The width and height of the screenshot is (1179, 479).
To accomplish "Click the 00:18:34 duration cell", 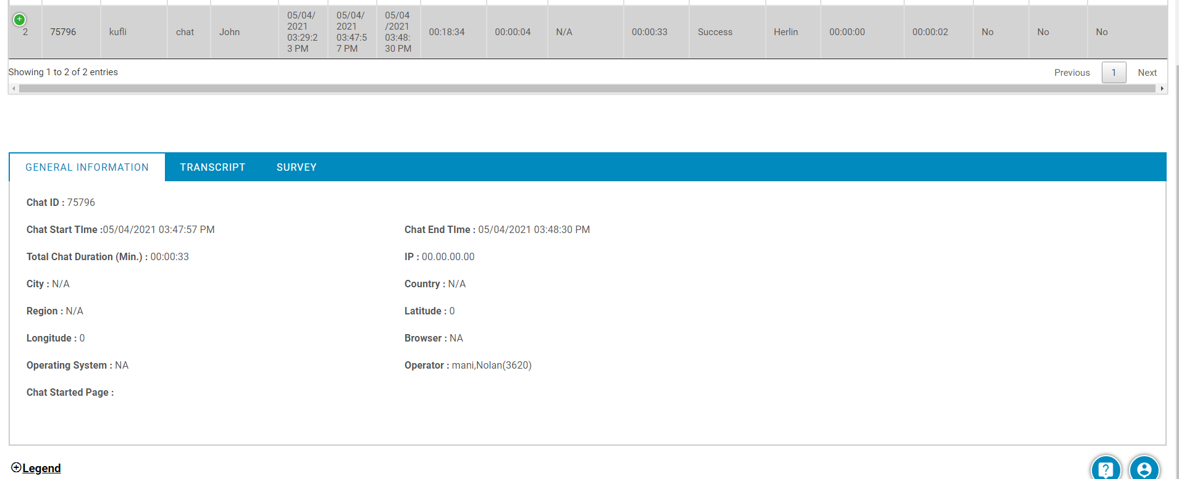I will pos(447,32).
